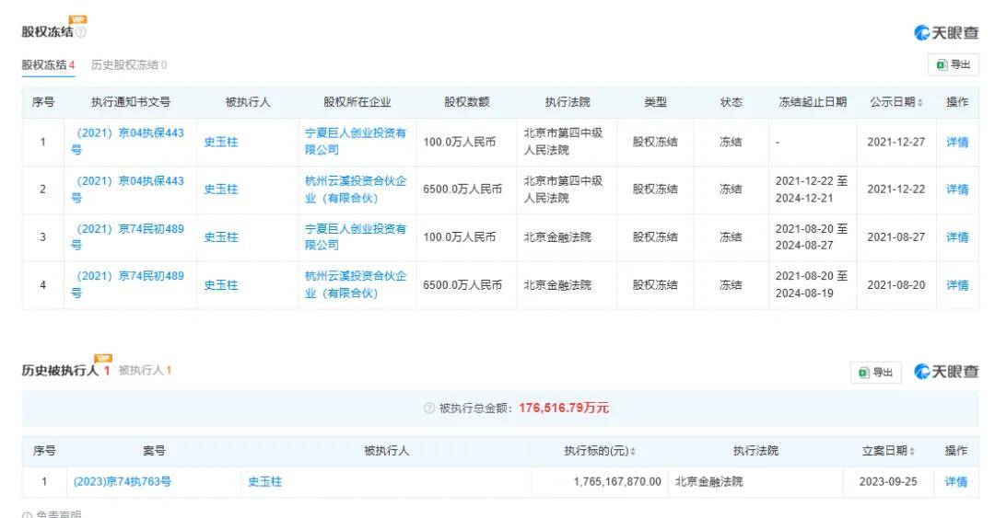Click execution amount 1,765,167,870.00

coord(616,482)
